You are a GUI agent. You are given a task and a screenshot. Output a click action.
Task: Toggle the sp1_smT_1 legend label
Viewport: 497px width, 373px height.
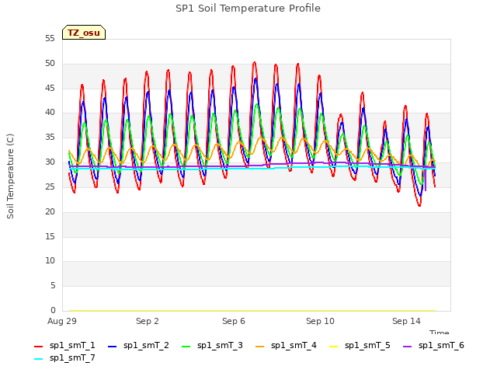(72, 345)
